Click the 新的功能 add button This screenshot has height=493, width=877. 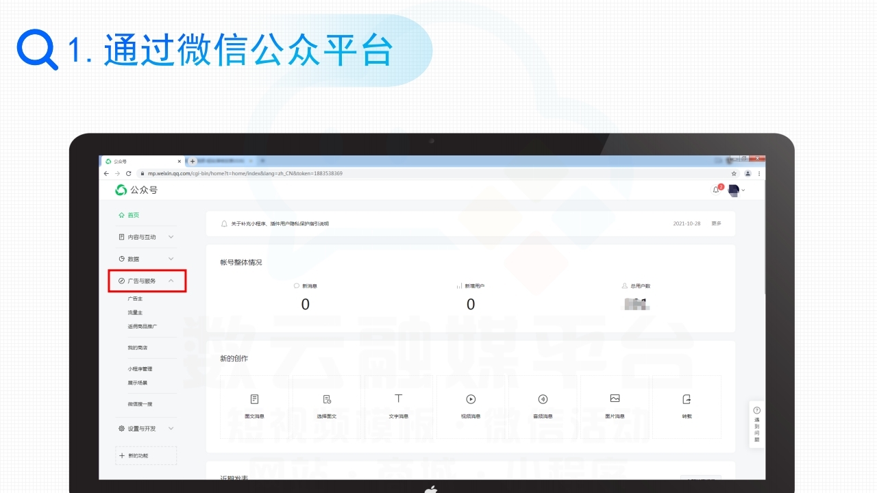pyautogui.click(x=146, y=455)
